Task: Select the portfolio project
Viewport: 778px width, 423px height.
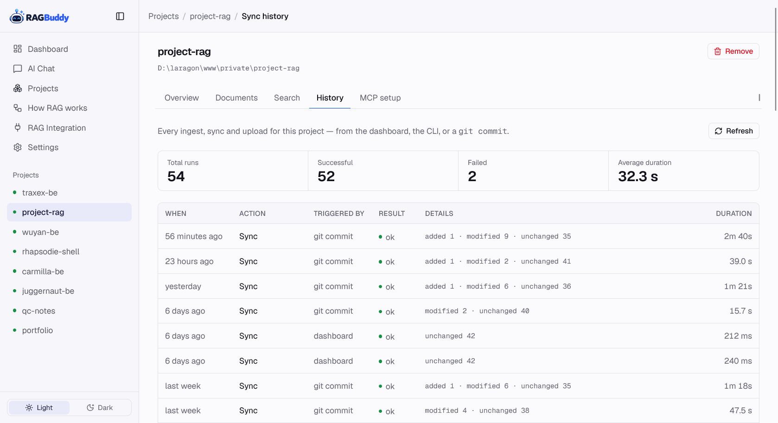Action: point(70,330)
